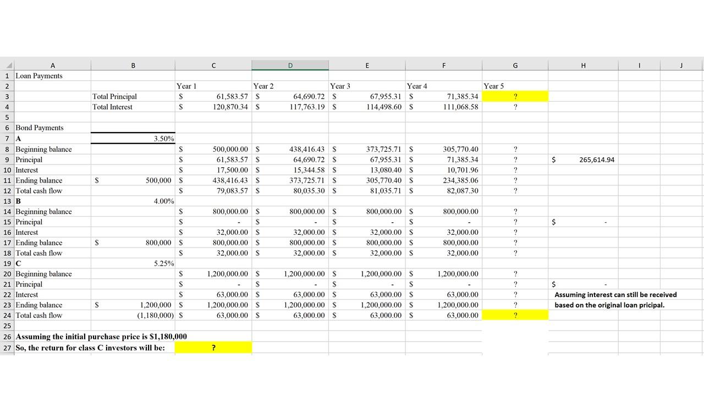Select column D header
The width and height of the screenshot is (704, 396).
(290, 65)
